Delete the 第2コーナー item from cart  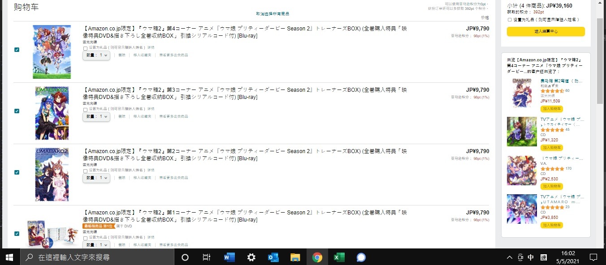pos(122,178)
